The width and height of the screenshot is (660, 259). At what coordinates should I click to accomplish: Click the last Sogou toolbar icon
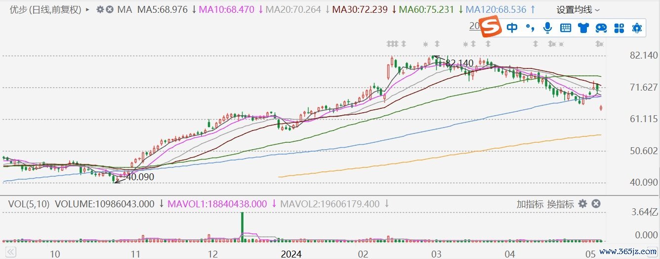(637, 28)
